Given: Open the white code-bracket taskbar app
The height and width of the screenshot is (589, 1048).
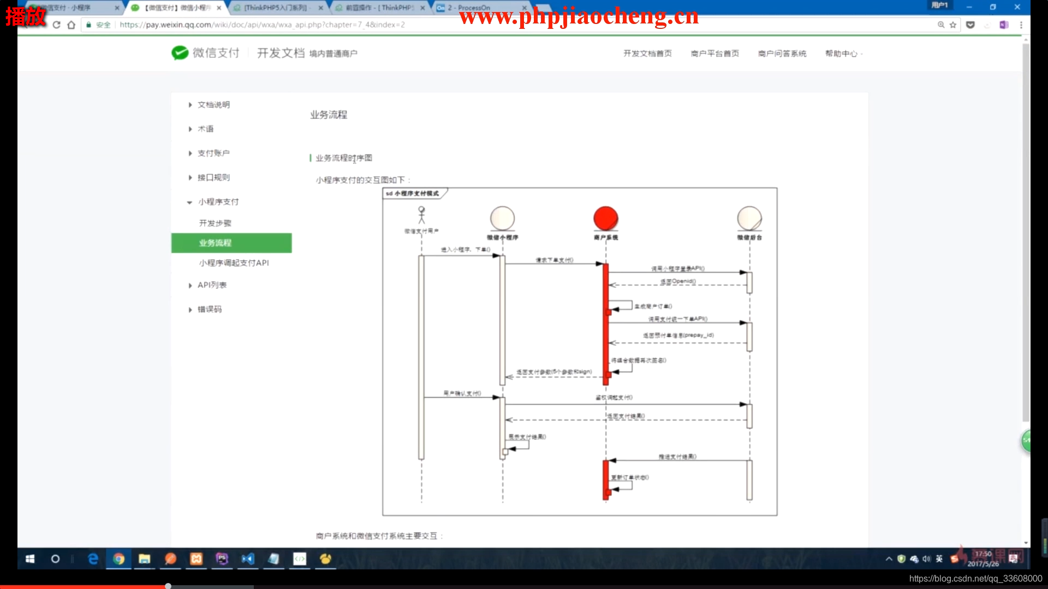Looking at the screenshot, I should point(300,558).
